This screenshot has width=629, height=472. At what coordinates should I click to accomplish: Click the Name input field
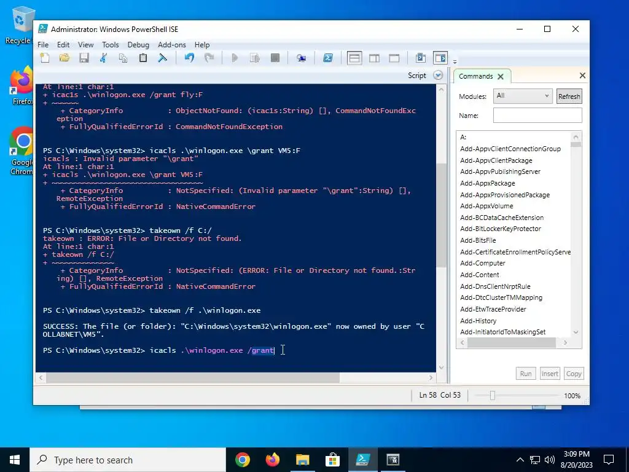coord(537,115)
